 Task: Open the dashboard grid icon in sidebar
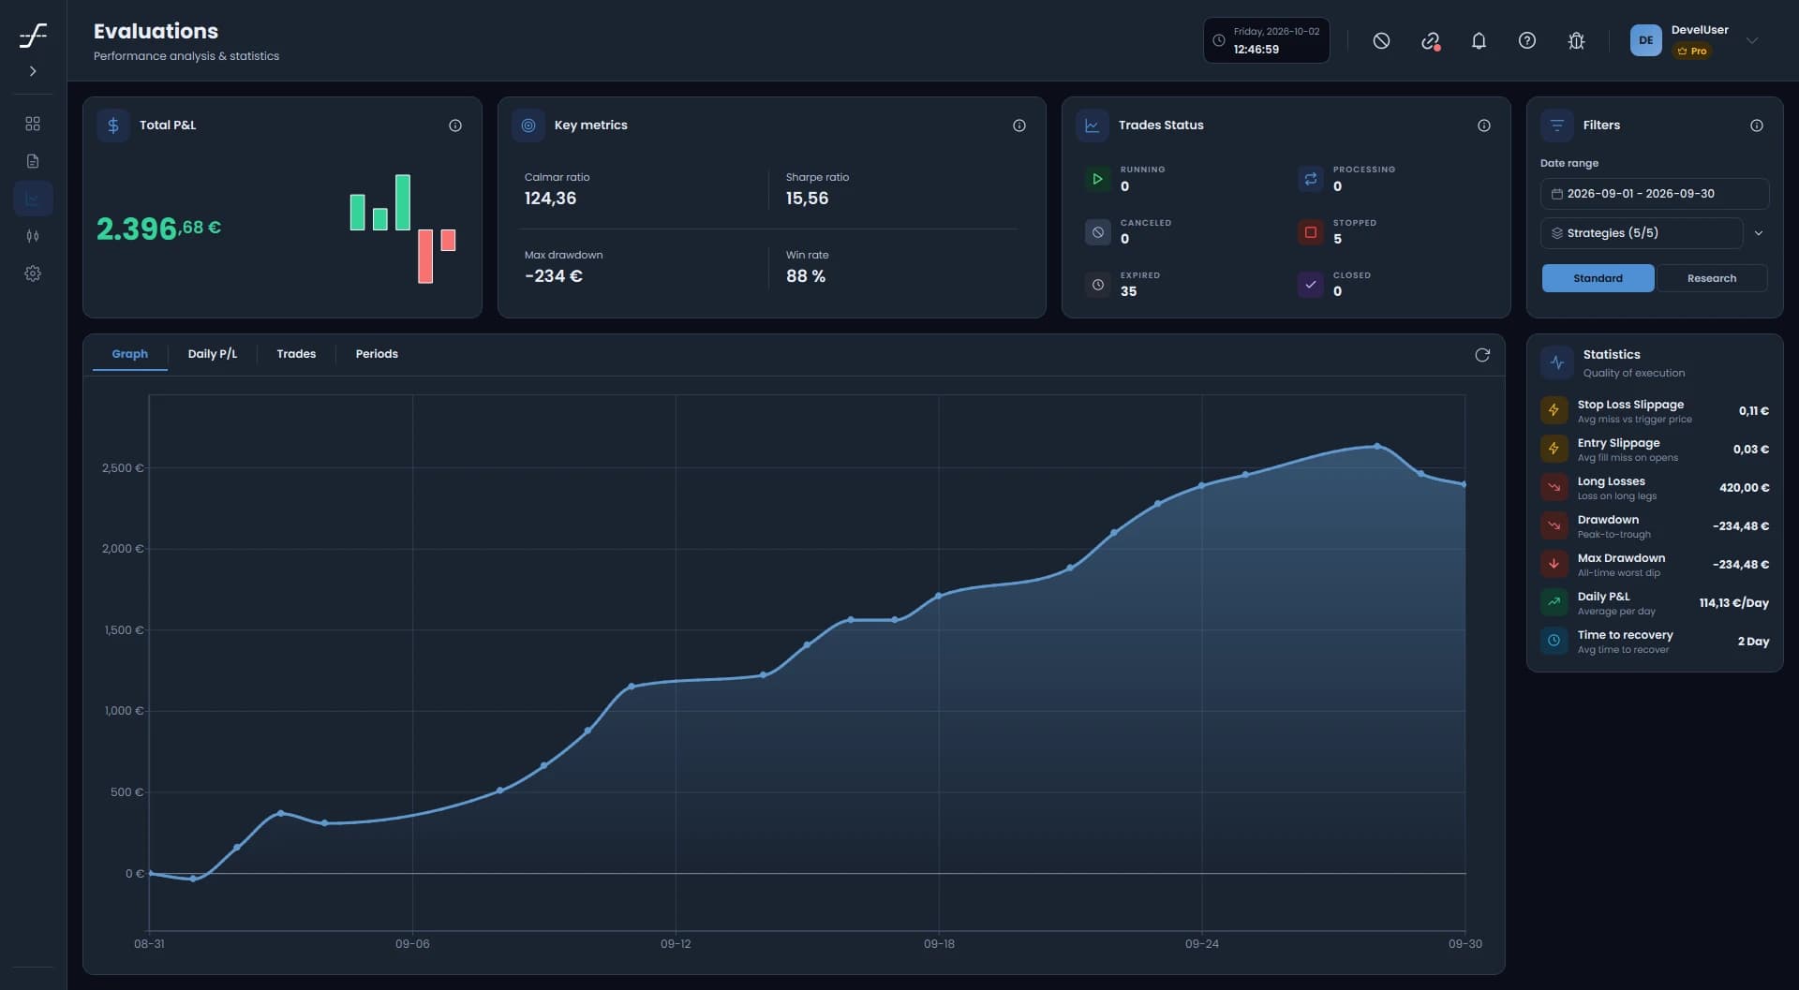coord(33,124)
